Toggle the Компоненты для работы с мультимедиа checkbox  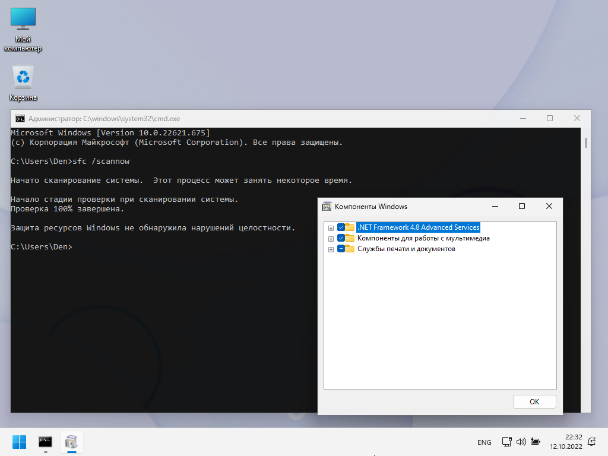tap(341, 238)
